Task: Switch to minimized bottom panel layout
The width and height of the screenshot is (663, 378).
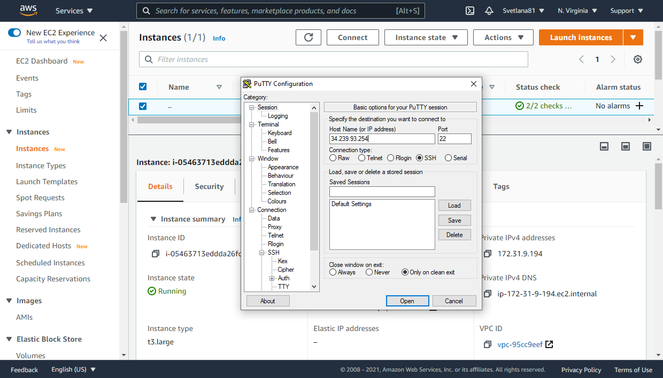Action: pos(604,146)
